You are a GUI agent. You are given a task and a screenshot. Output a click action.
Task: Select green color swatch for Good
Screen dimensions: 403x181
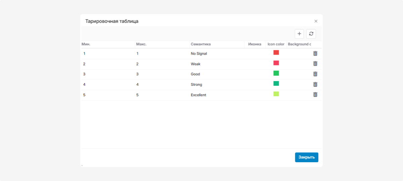[276, 73]
